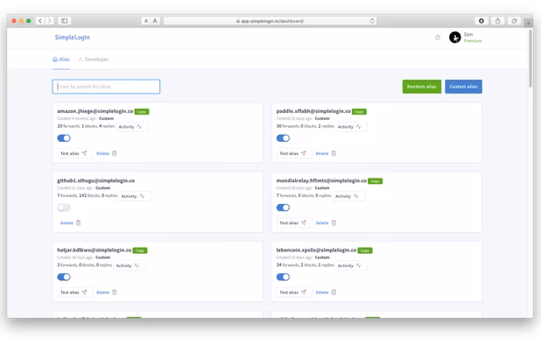The image size is (541, 345).
Task: Add a new tab with plus icon
Action: point(528,24)
